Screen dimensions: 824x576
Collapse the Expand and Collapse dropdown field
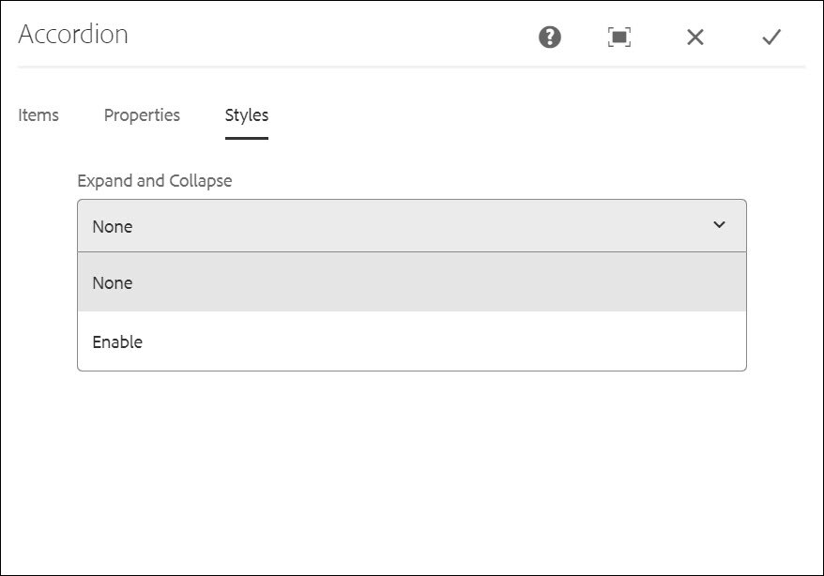[x=411, y=226]
